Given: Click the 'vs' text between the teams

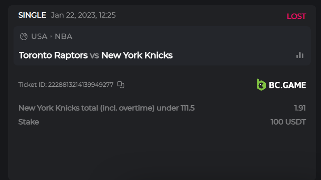Looking at the screenshot, I should coord(94,55).
